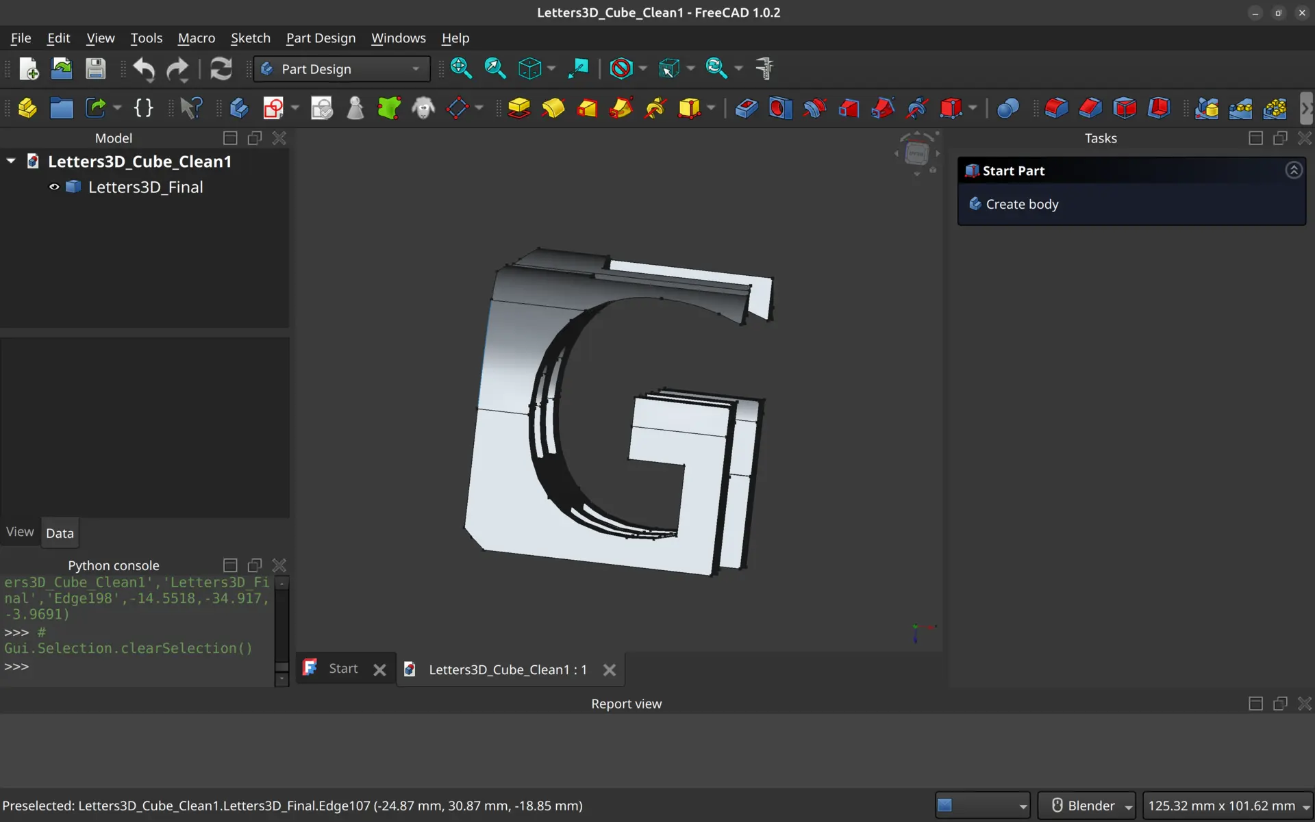The height and width of the screenshot is (822, 1315).
Task: Click the Pad tool icon
Action: coord(519,108)
